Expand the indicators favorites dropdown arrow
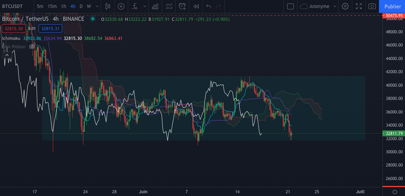405x196 pixels. point(144,6)
